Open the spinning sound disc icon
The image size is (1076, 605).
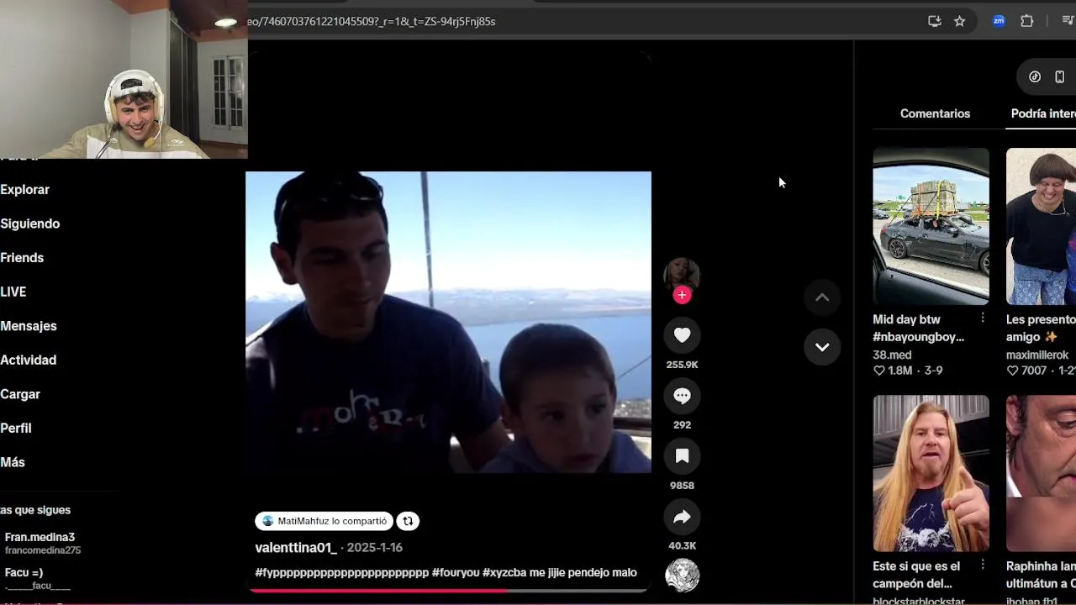[682, 576]
